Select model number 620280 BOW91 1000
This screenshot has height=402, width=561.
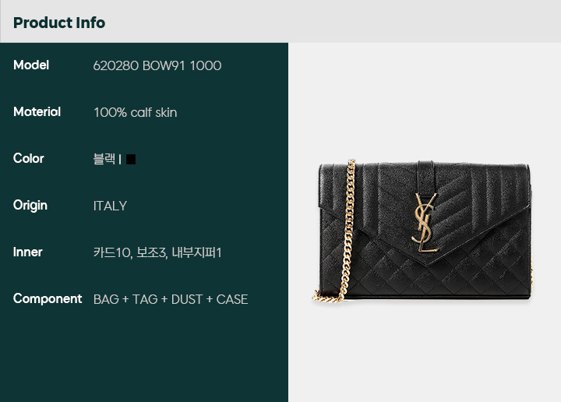[x=157, y=65]
